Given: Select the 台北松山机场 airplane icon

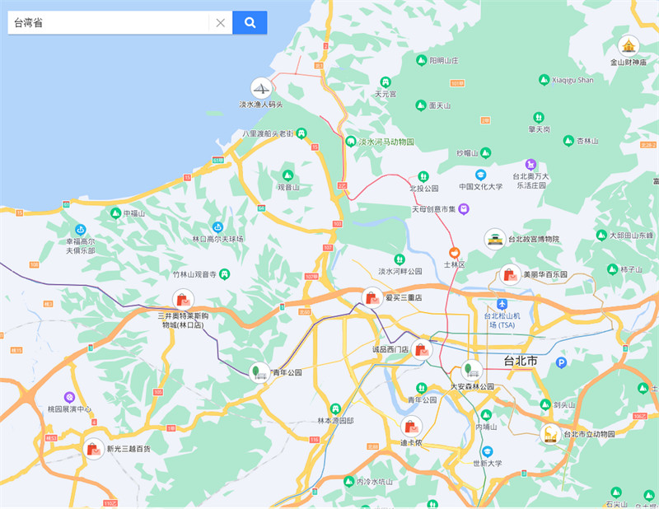Looking at the screenshot, I should (502, 304).
